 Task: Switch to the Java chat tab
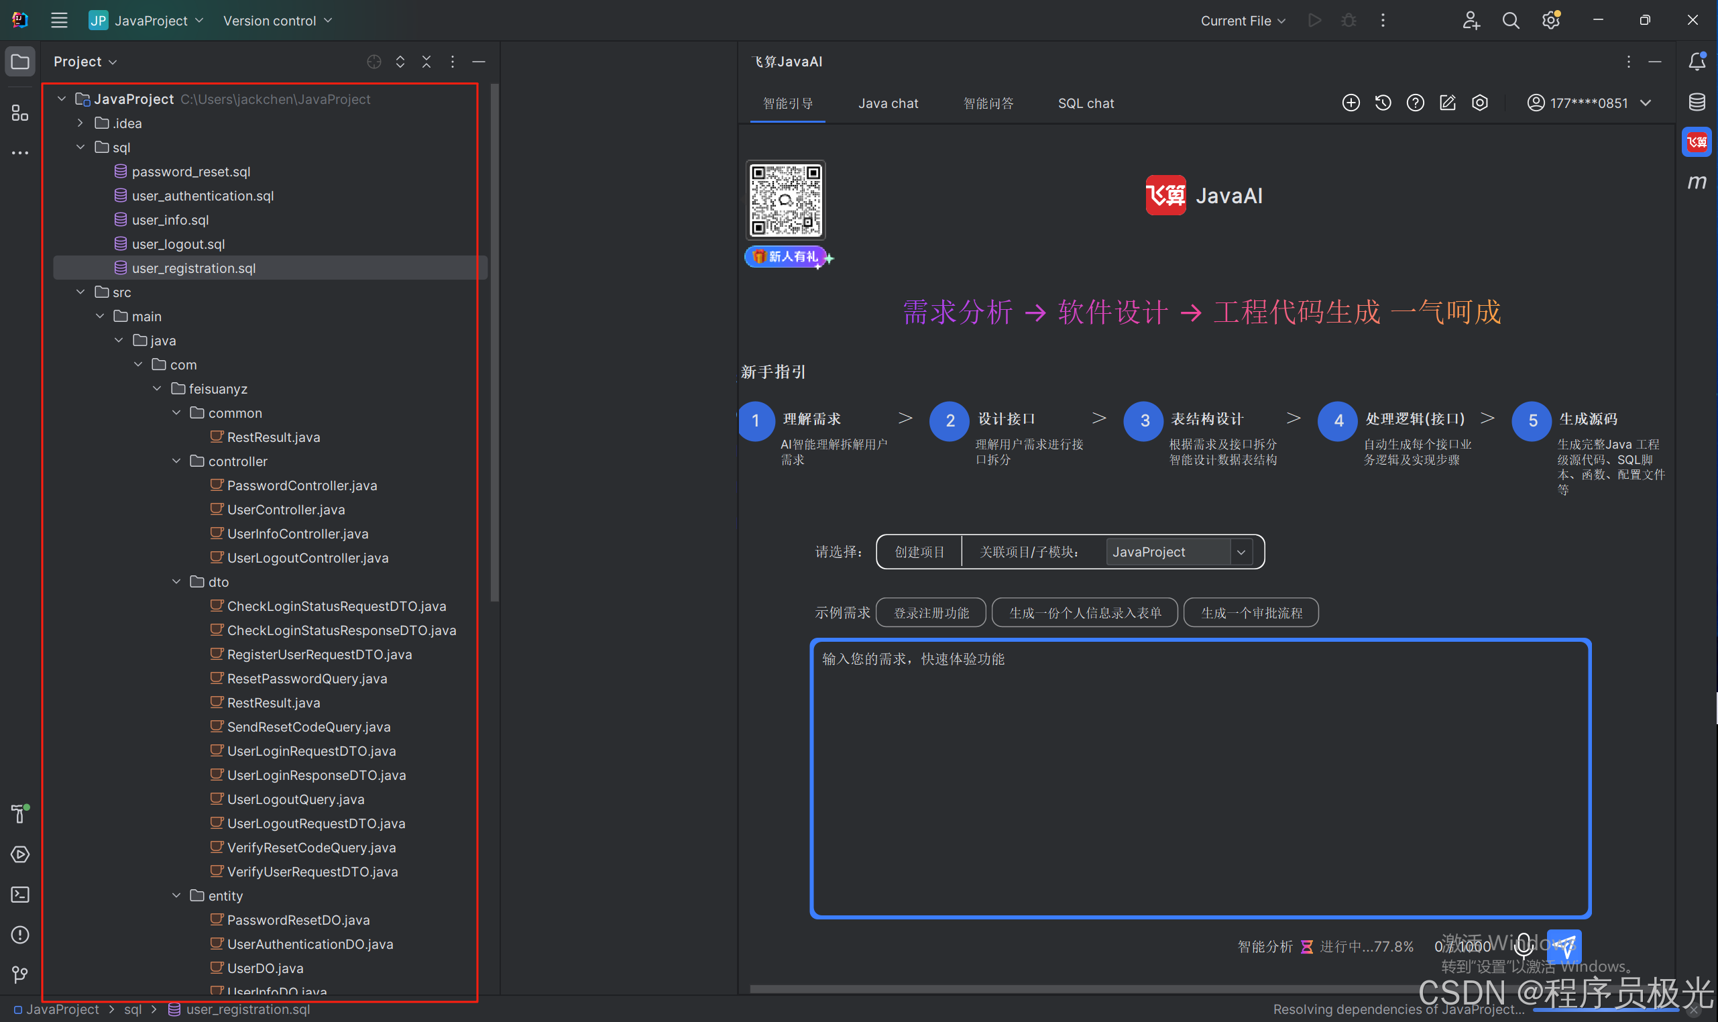pos(888,103)
